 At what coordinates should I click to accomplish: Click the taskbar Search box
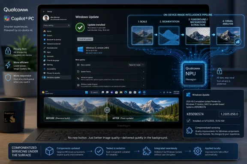tap(94, 92)
